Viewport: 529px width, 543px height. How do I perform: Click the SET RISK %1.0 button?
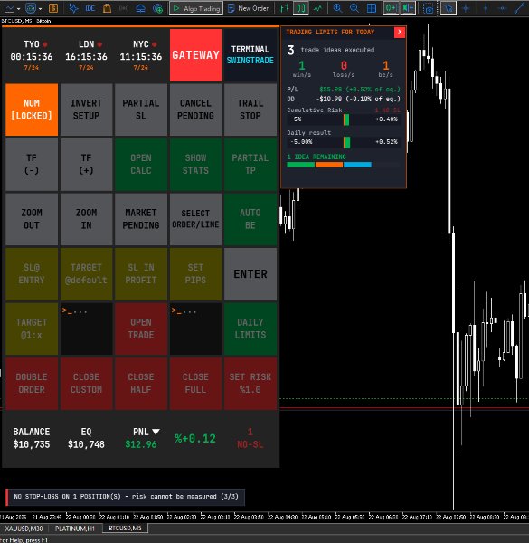[x=250, y=384]
